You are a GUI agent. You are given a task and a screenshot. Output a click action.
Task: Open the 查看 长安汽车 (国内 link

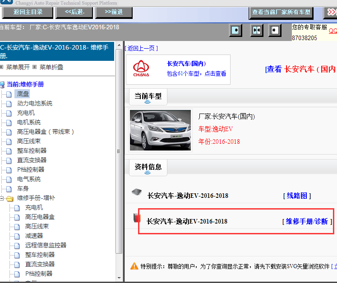(301, 69)
